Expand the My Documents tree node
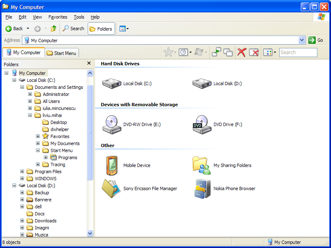Viewport: 331px width, 248px height. [38, 143]
